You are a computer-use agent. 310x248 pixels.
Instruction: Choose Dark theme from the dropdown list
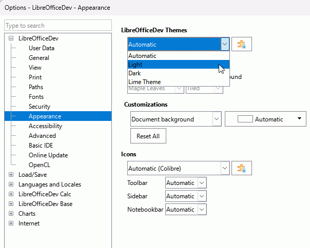click(x=179, y=73)
